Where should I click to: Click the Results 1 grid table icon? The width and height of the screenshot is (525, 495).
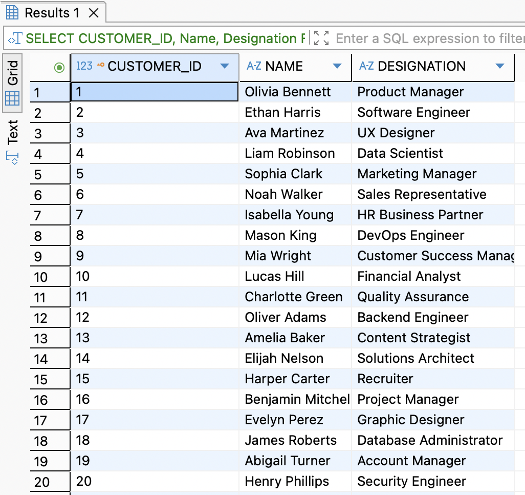[12, 13]
